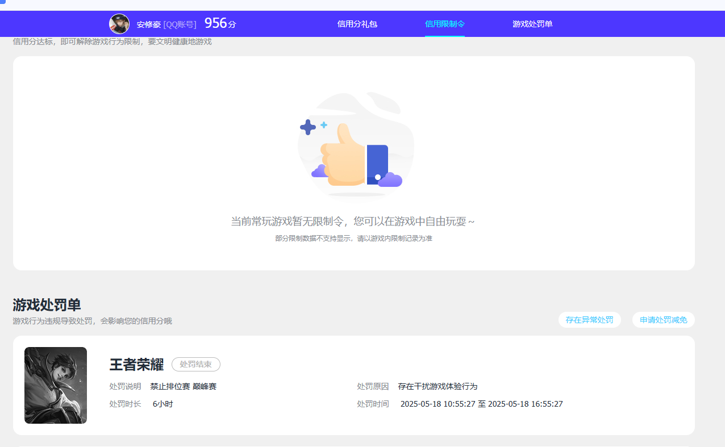This screenshot has width=725, height=447.
Task: Click the 申请处罚减免 button
Action: (664, 320)
